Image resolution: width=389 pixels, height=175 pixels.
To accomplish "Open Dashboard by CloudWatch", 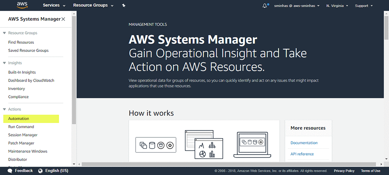I will [31, 81].
